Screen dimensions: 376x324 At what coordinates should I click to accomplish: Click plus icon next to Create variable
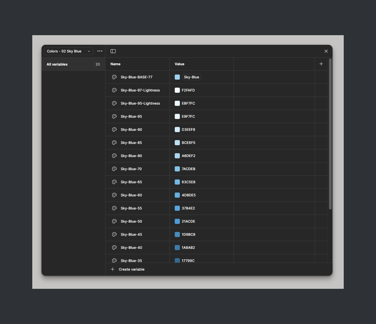point(112,269)
